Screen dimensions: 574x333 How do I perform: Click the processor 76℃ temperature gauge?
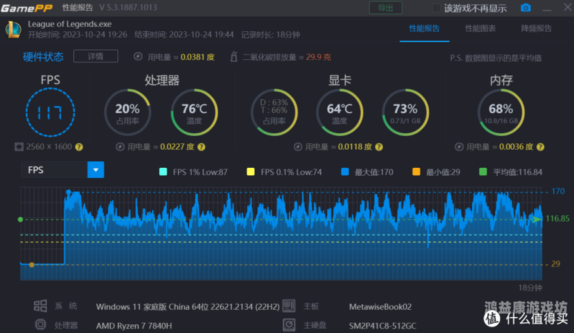(x=195, y=112)
